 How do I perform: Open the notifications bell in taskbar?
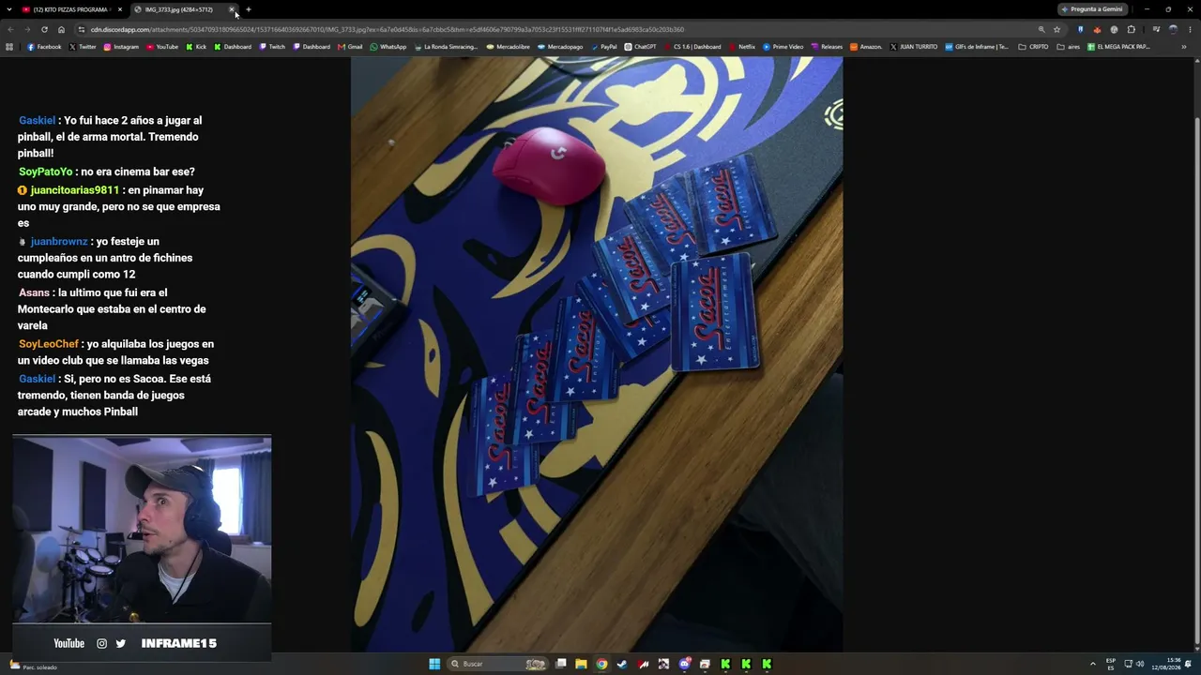pyautogui.click(x=1189, y=664)
